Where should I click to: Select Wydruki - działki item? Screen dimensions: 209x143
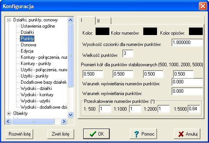(36, 88)
